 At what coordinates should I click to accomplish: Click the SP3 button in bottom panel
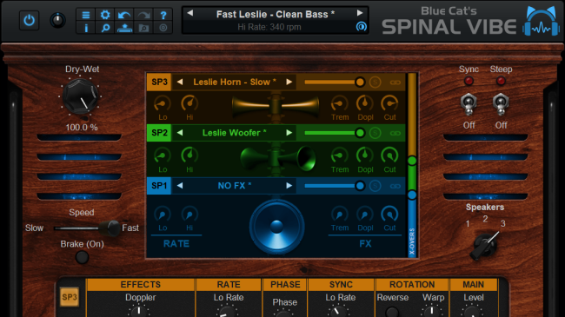70,297
